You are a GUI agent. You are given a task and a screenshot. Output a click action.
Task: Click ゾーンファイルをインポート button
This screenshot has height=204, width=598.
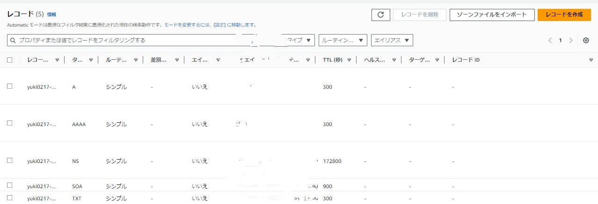point(492,14)
